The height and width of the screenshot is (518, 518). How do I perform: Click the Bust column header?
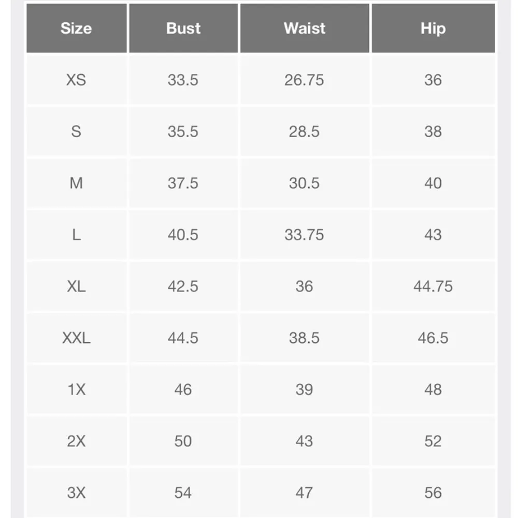click(x=183, y=28)
